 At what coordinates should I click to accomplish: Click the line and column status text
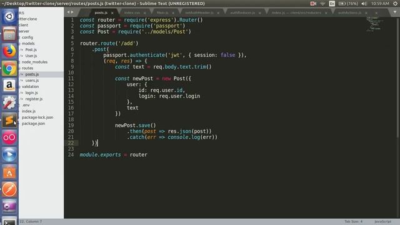click(31, 221)
